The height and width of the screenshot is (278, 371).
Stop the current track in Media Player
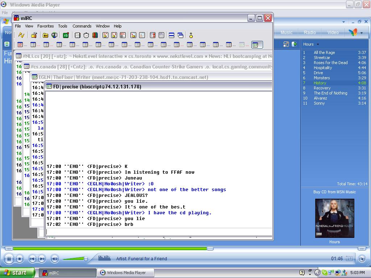[20, 258]
